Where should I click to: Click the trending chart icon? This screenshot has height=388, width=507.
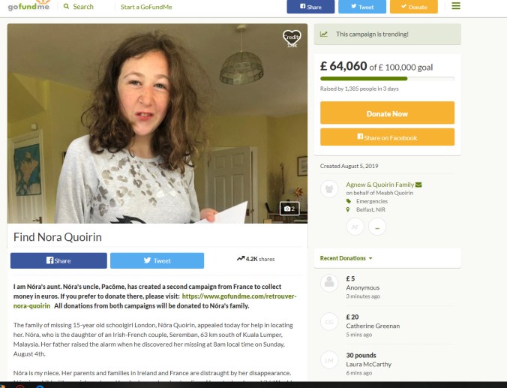click(x=324, y=34)
